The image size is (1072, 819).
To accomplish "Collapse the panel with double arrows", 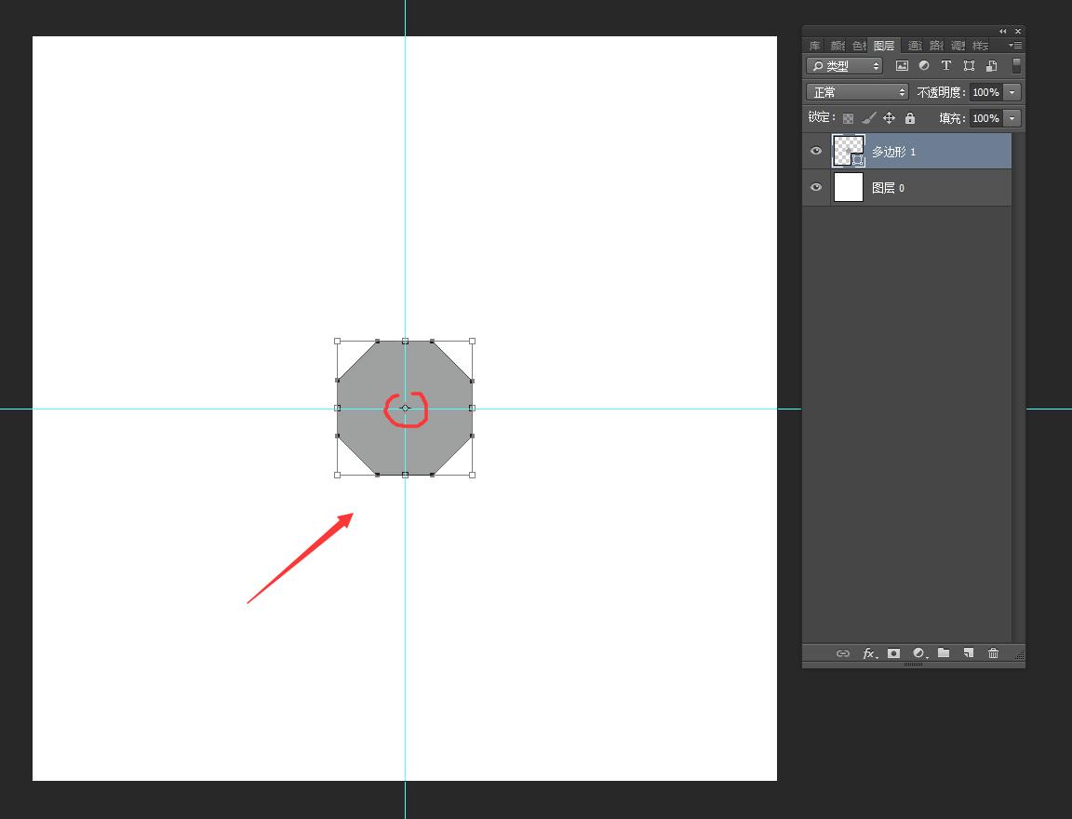I will click(x=1003, y=31).
